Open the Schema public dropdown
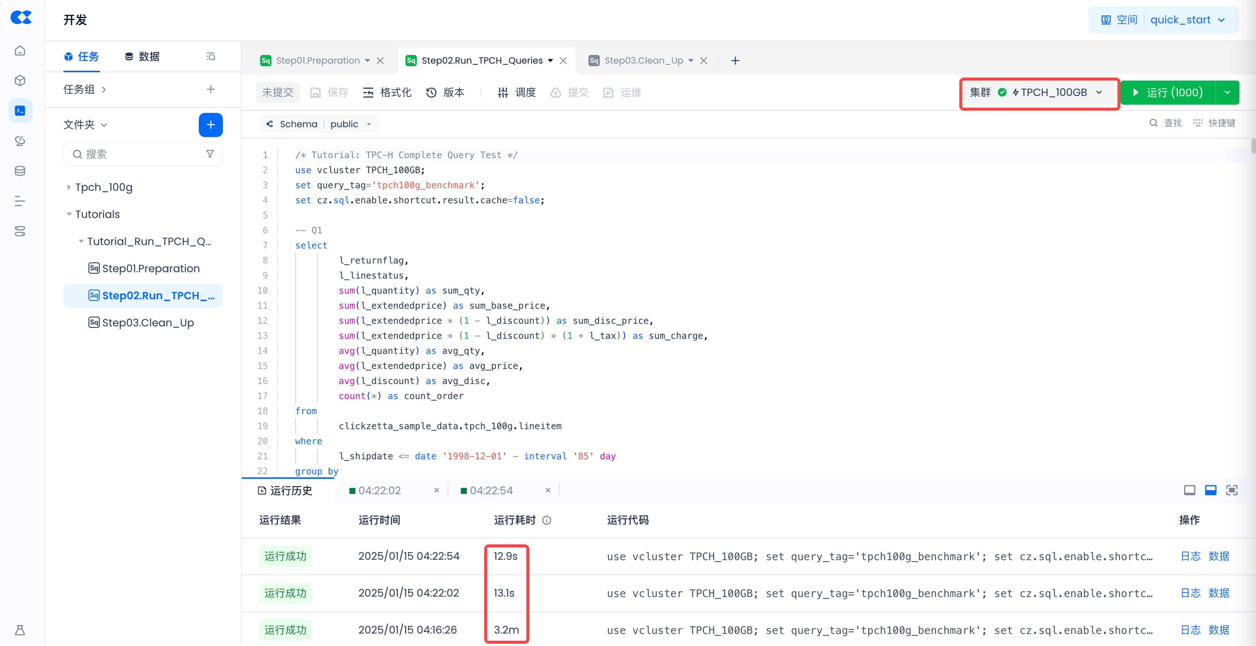Viewport: 1256px width, 646px height. tap(319, 124)
